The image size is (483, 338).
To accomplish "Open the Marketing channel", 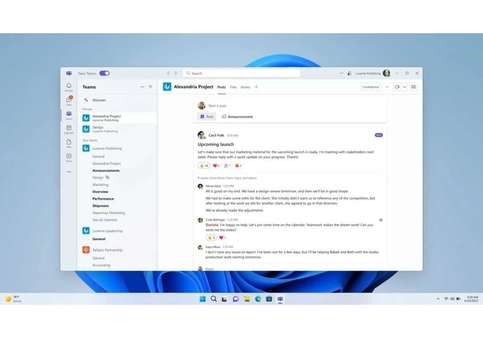I will [x=100, y=185].
